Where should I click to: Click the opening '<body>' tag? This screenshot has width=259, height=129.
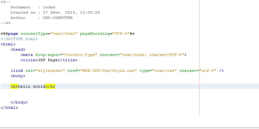pos(18,76)
